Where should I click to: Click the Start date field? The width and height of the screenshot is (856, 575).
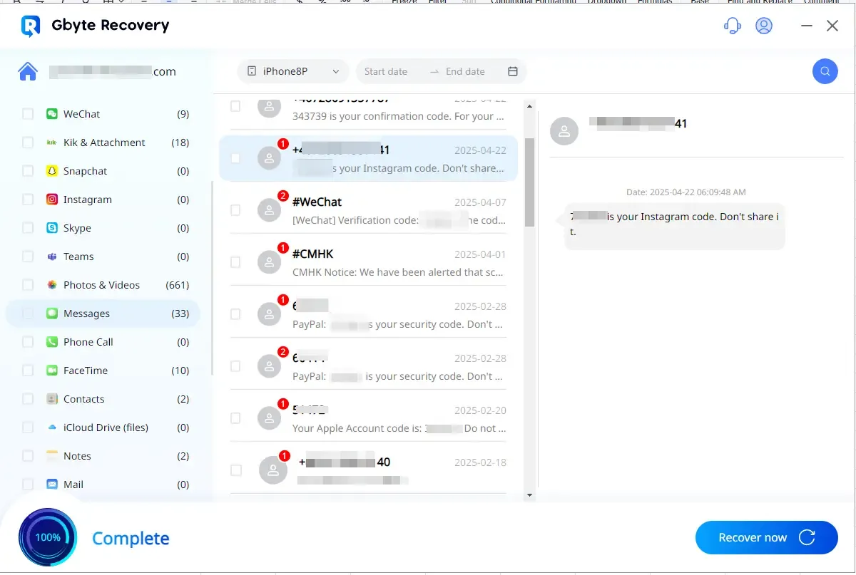386,71
